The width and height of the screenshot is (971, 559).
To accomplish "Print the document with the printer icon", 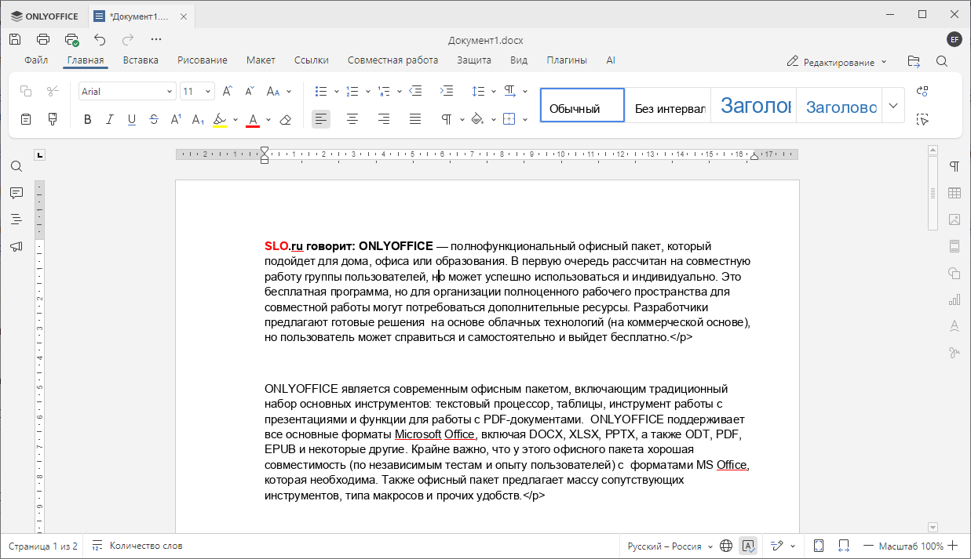I will pos(43,39).
